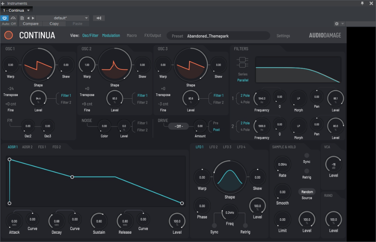This screenshot has height=242, width=376.
Task: Switch to the LFO 3 tab
Action: tap(227, 147)
